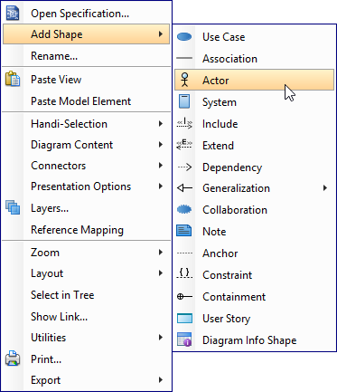Open the Export menu entry
Viewport: 337px width, 392px height.
coord(87,380)
